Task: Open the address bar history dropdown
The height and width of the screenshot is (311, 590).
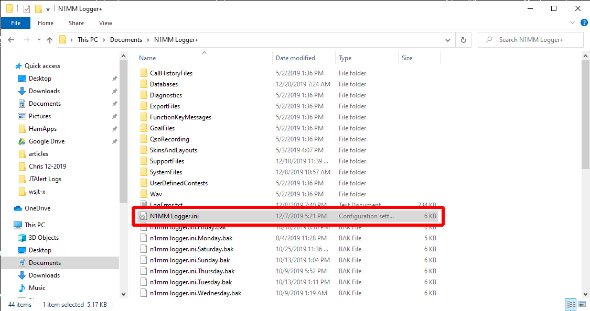Action: (448, 40)
